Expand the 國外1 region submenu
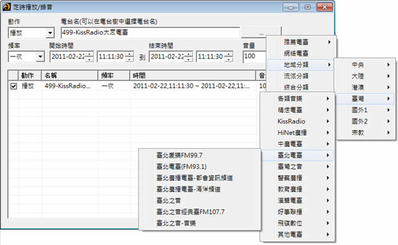The height and width of the screenshot is (245, 398). tap(365, 110)
